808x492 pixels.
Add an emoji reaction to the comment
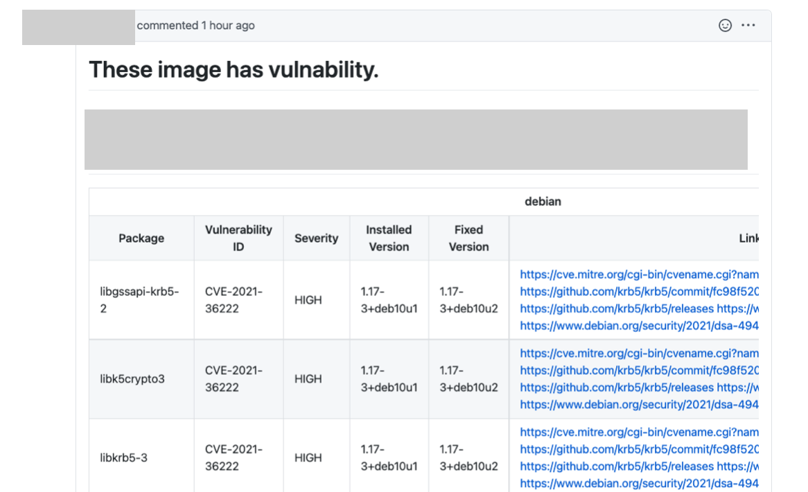(725, 26)
